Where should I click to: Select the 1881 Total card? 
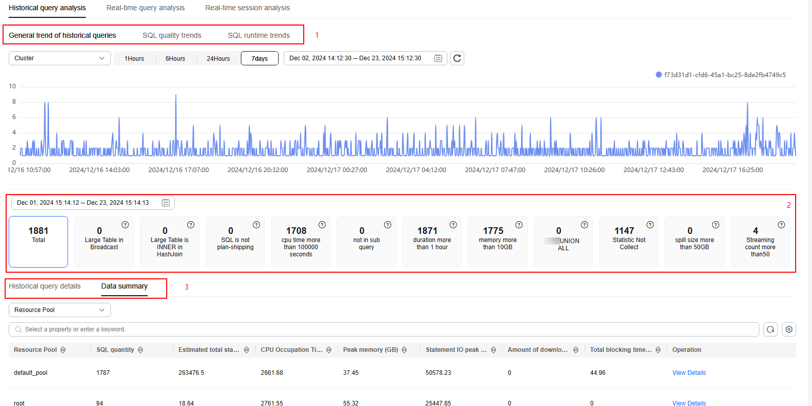[x=38, y=242]
